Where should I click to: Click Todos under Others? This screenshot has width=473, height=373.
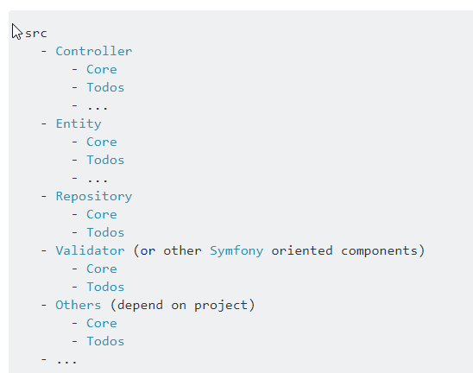pyautogui.click(x=105, y=341)
